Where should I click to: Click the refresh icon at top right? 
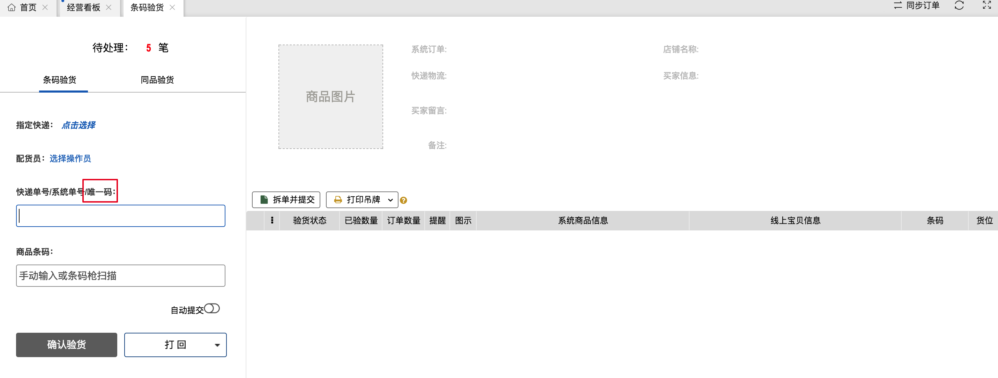coord(959,6)
